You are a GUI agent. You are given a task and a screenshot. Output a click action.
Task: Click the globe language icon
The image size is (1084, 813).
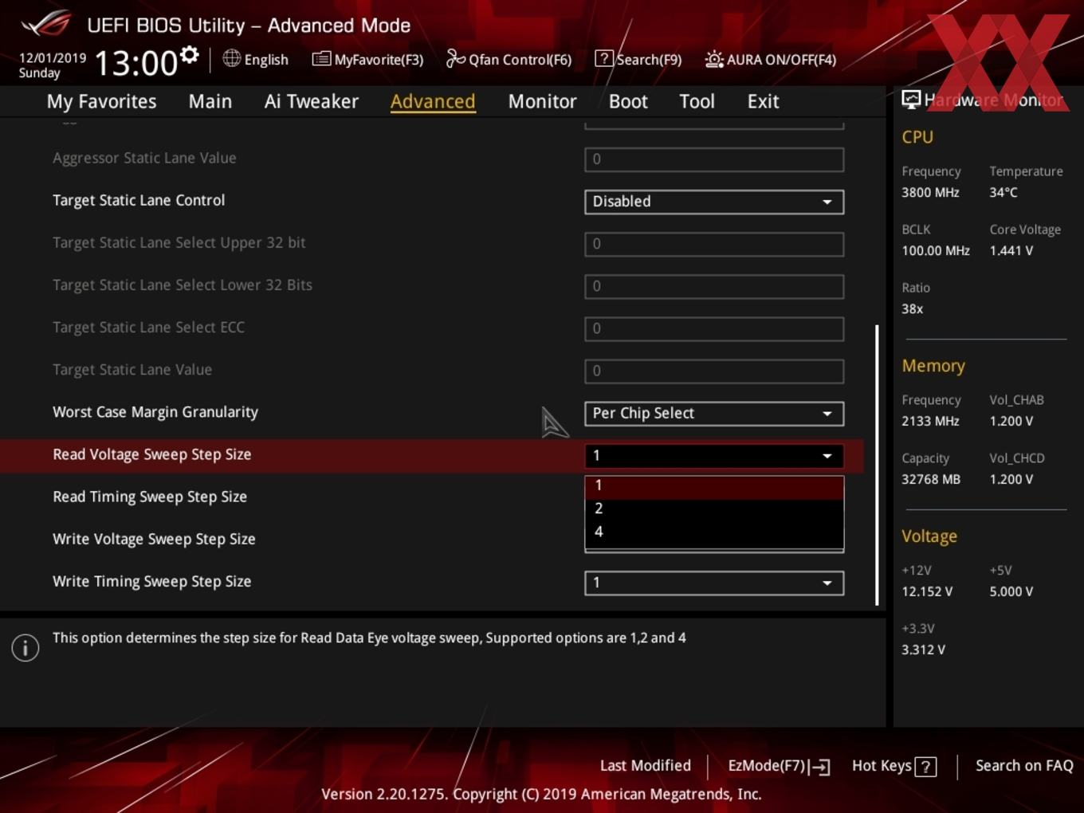[231, 58]
